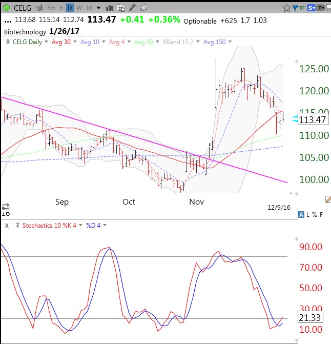Screen dimensions: 331x344
Task: Click the magenta downtrend line
Action: pyautogui.click(x=144, y=139)
